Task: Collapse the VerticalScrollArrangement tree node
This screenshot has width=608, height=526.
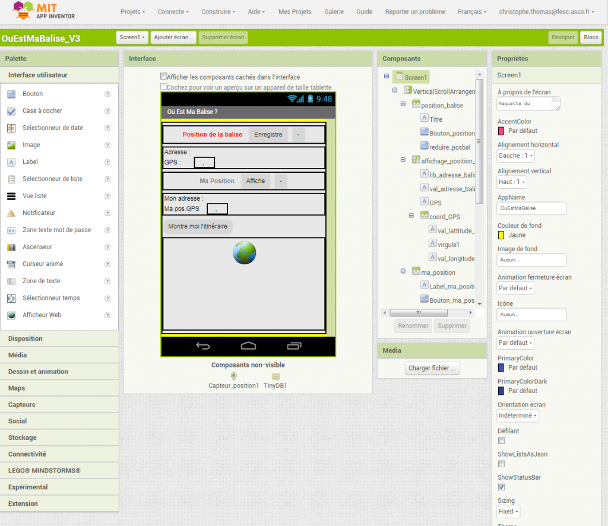Action: (395, 90)
